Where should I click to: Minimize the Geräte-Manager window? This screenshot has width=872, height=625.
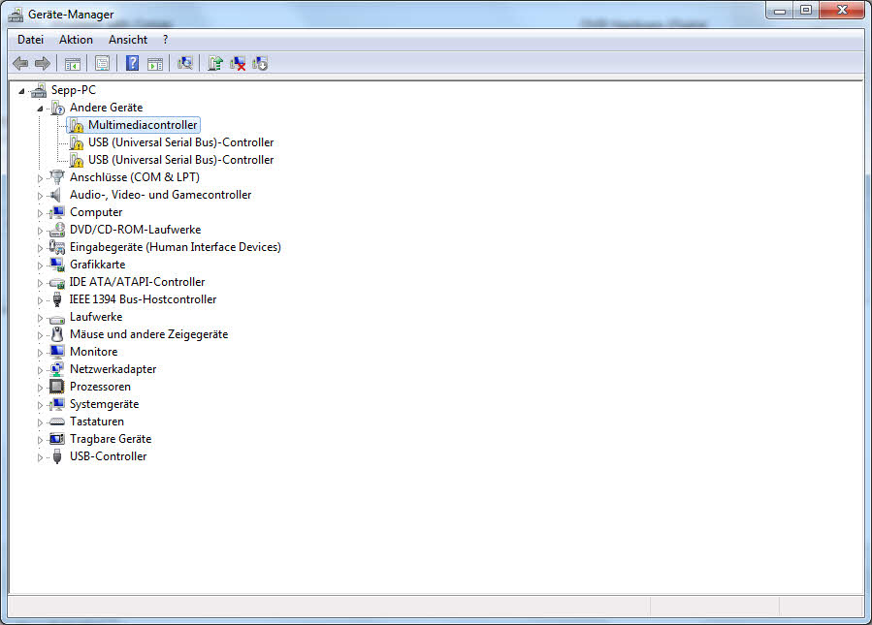click(780, 11)
